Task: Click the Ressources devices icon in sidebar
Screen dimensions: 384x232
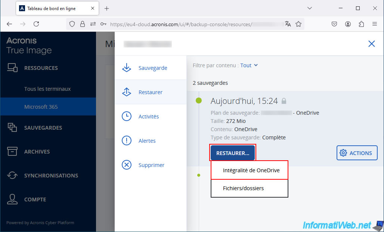Action: pos(12,68)
